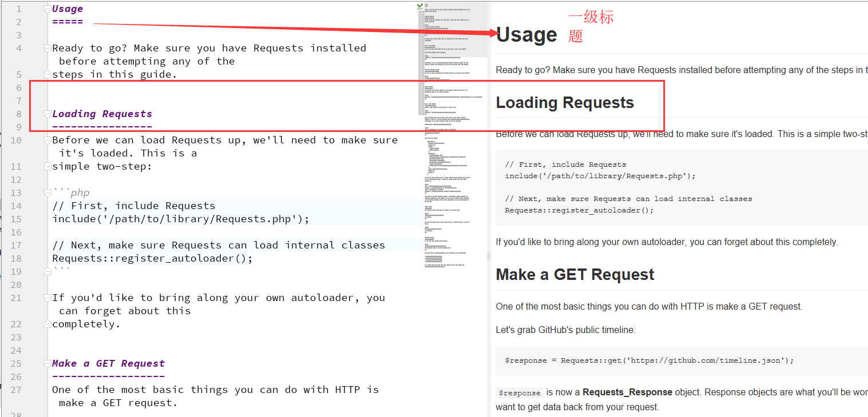Click the minimap scrollbar thumb in editor
Viewport: 868px width, 417px height.
421,63
